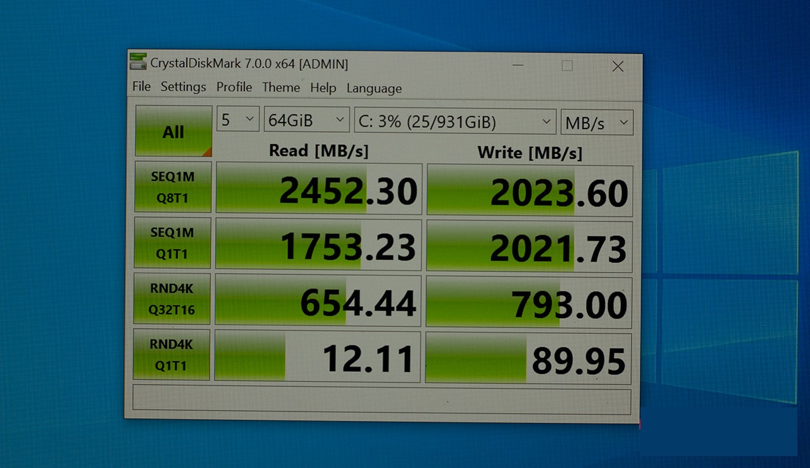Open the Theme menu

[x=281, y=87]
